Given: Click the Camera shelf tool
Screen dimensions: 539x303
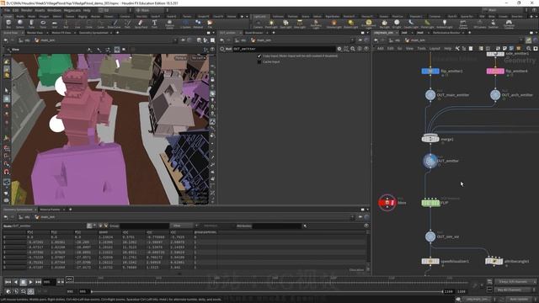Looking at the screenshot, I should point(258,24).
